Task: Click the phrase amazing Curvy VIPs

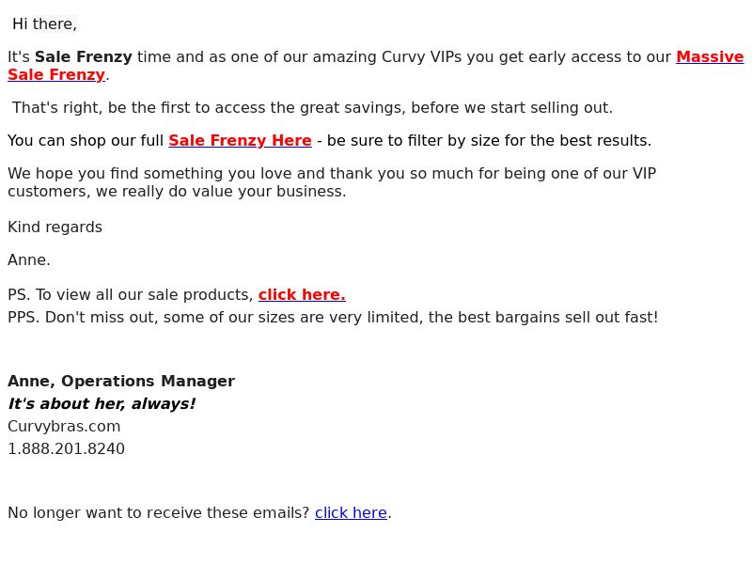Action: [387, 57]
